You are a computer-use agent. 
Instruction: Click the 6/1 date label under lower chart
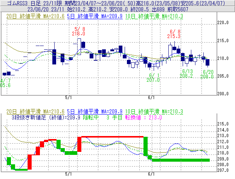tap(151, 174)
